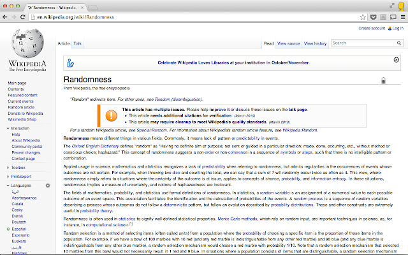Viewport: 408px width, 255px height.
Task: Click the page protection padlock icon
Action: (383, 80)
